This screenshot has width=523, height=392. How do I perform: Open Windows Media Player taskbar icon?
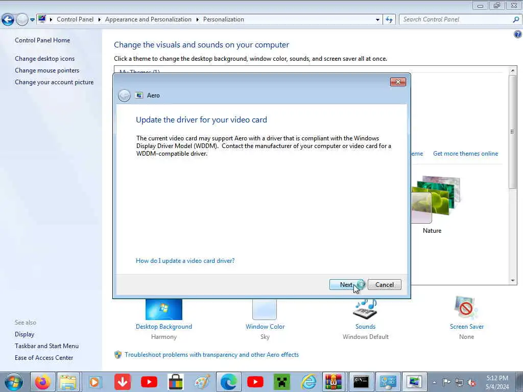coord(94,382)
